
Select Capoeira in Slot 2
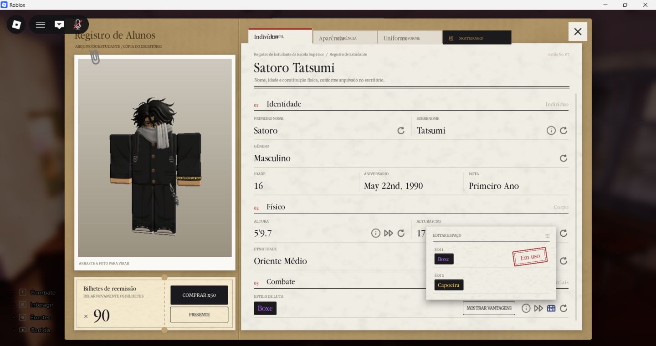tap(449, 285)
